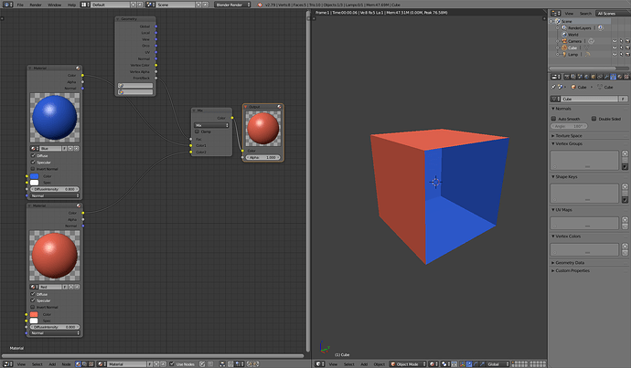Click the blue Color swatch of Blue material
Viewport: 631px width, 368px height.
(x=34, y=176)
